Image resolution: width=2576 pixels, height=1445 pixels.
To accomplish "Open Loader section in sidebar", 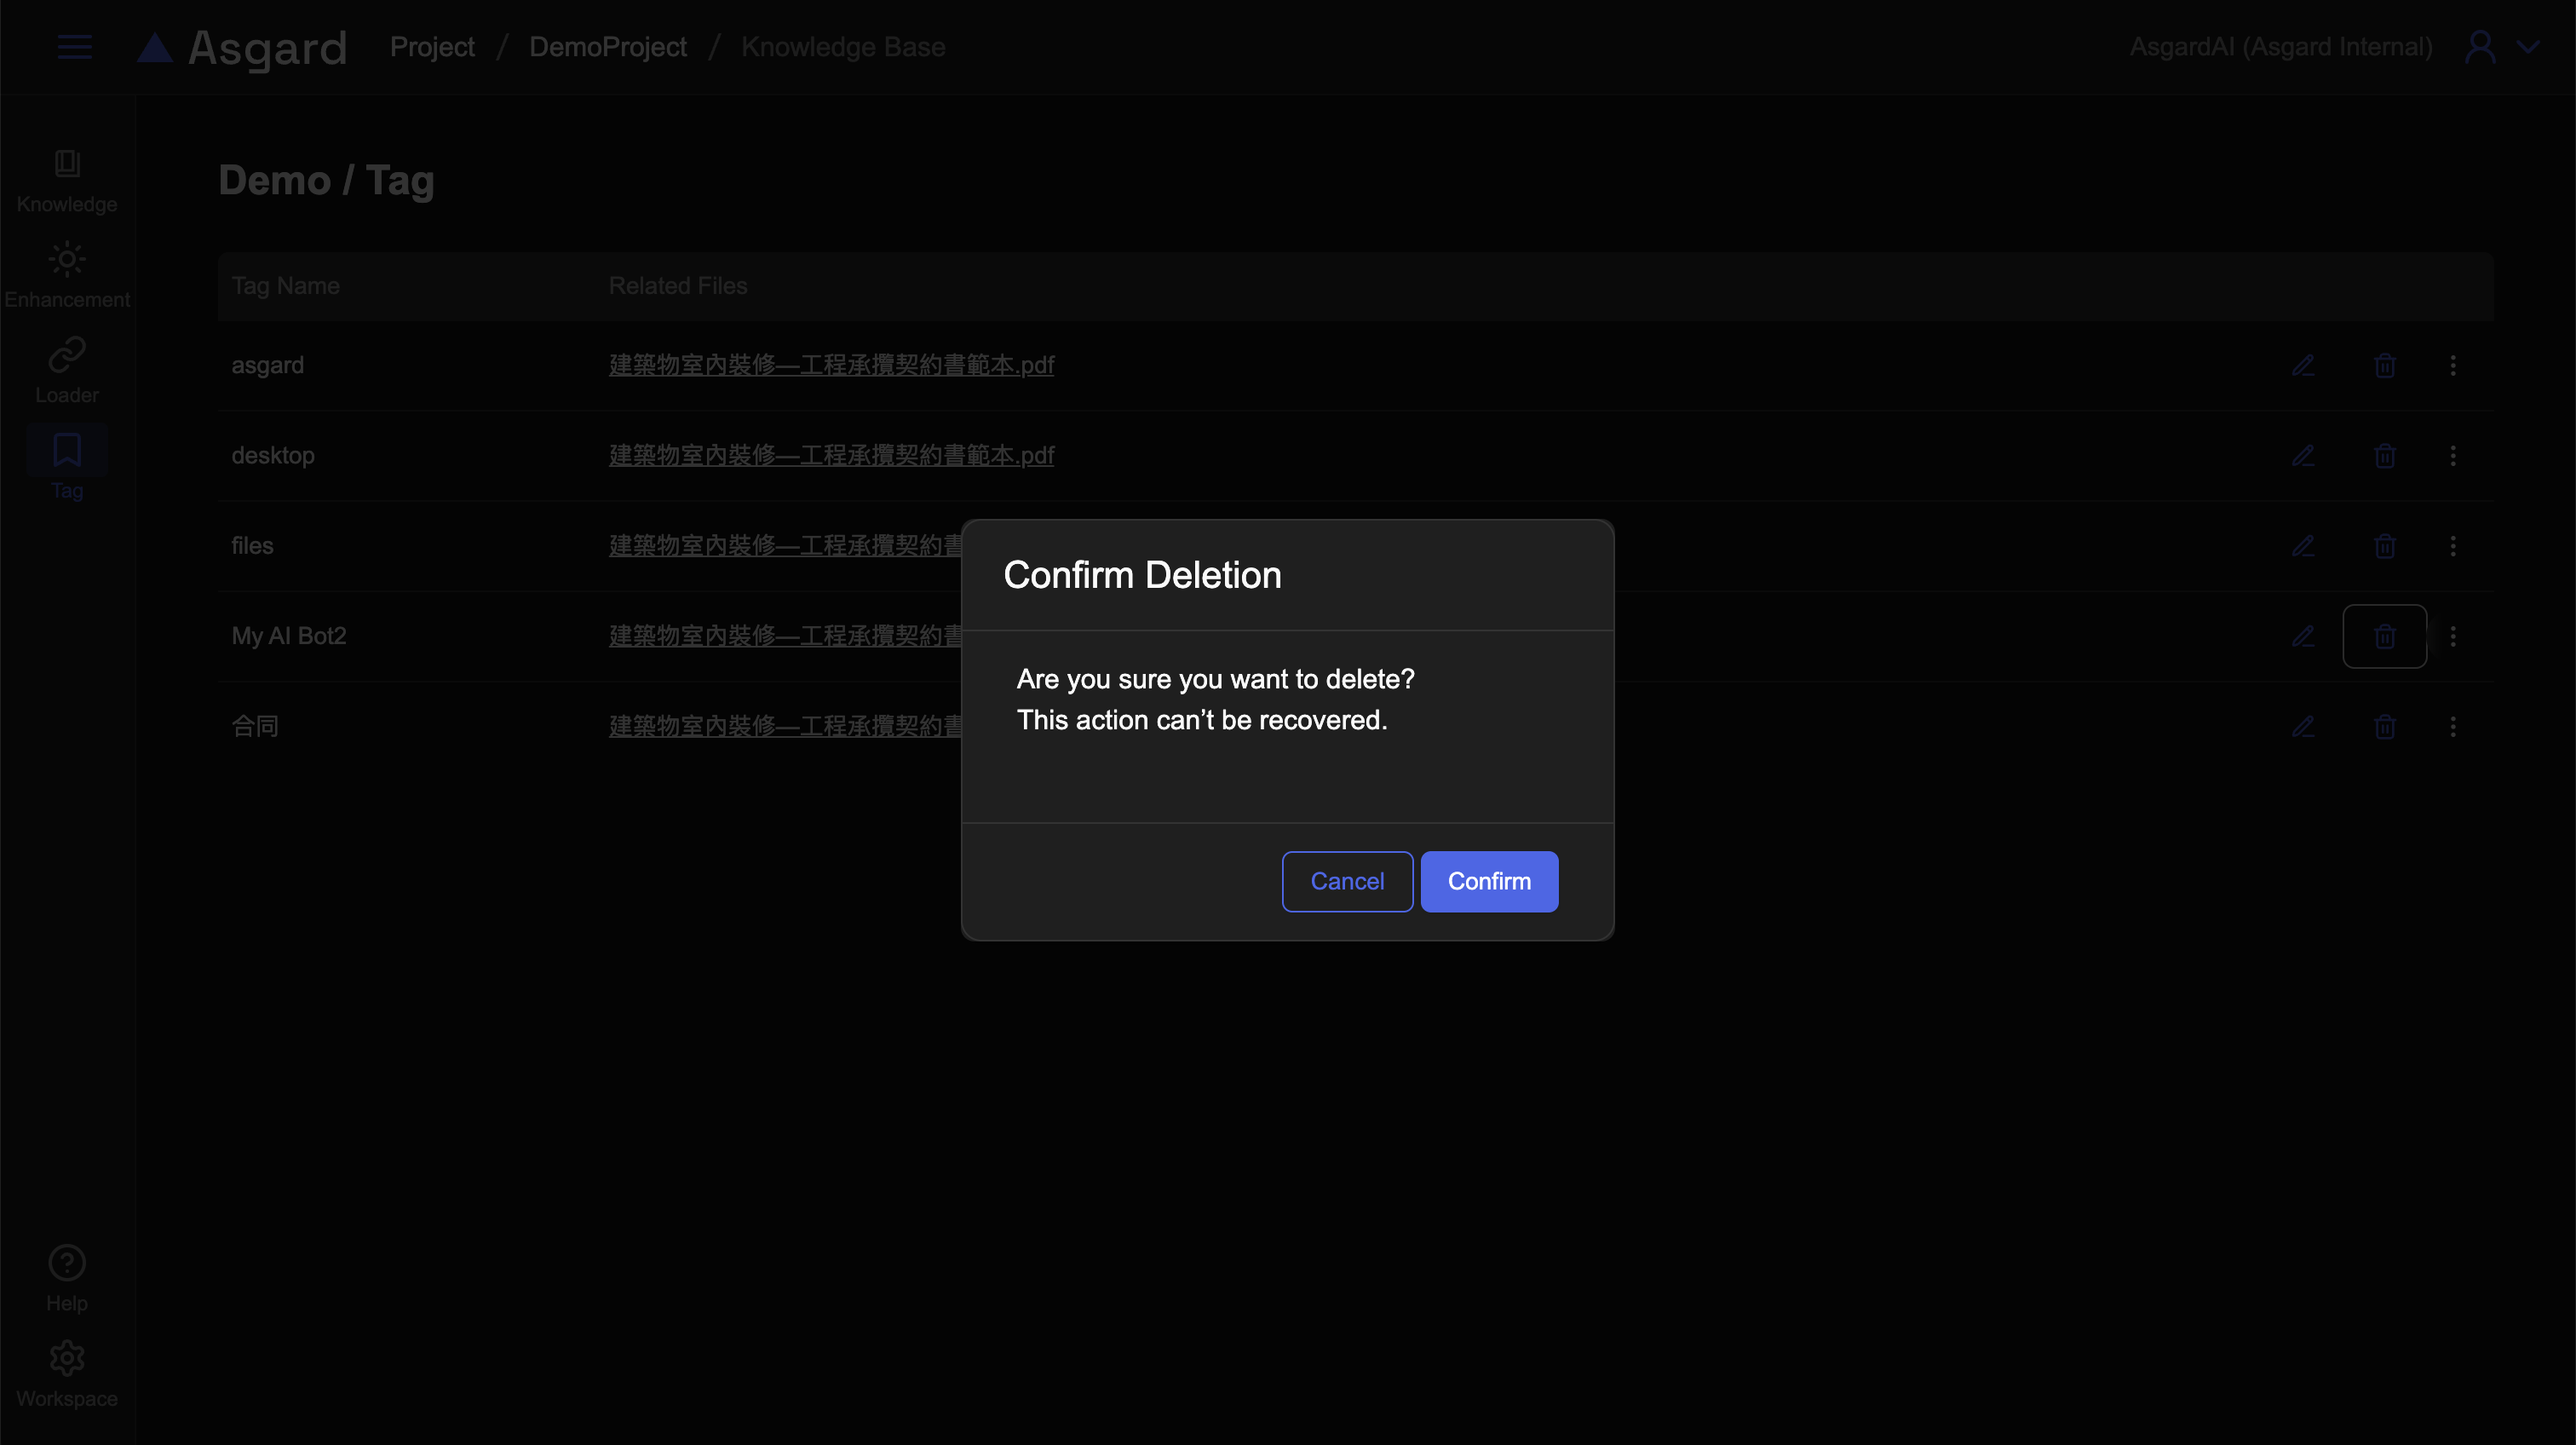I will point(67,371).
